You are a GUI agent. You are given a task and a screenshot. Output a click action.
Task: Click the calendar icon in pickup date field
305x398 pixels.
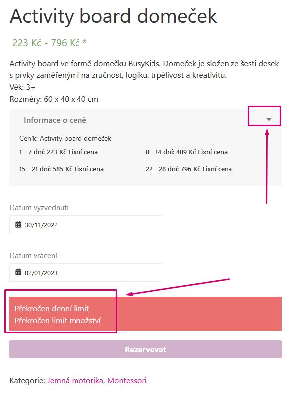(x=19, y=225)
